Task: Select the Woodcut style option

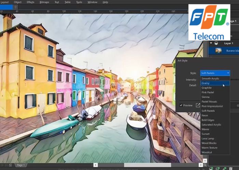Action: pyautogui.click(x=207, y=152)
